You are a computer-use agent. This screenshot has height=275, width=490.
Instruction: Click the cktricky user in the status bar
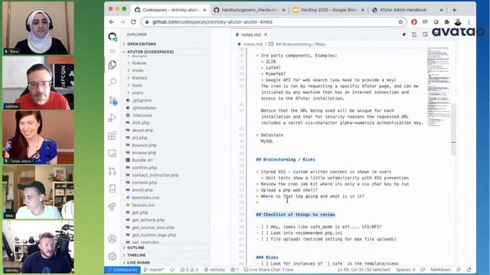[214, 270]
